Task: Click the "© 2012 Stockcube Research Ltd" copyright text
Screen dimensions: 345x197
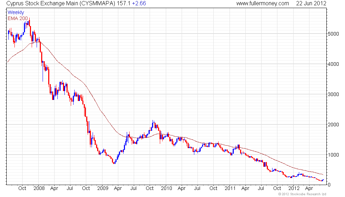Action: pyautogui.click(x=302, y=194)
